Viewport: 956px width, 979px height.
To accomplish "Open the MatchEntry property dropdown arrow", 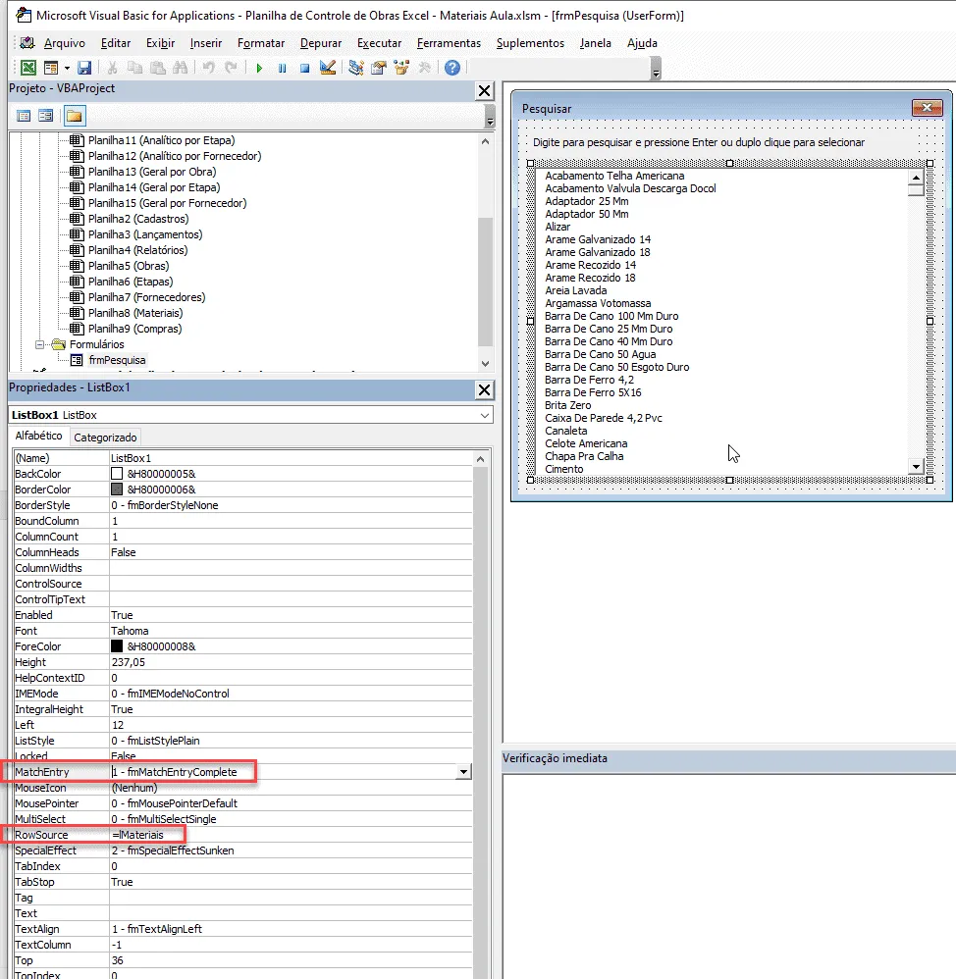I will (463, 772).
